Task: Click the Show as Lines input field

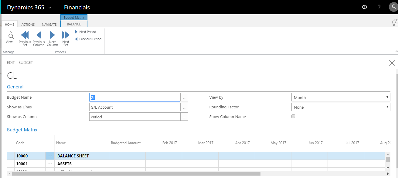Action: click(x=134, y=107)
